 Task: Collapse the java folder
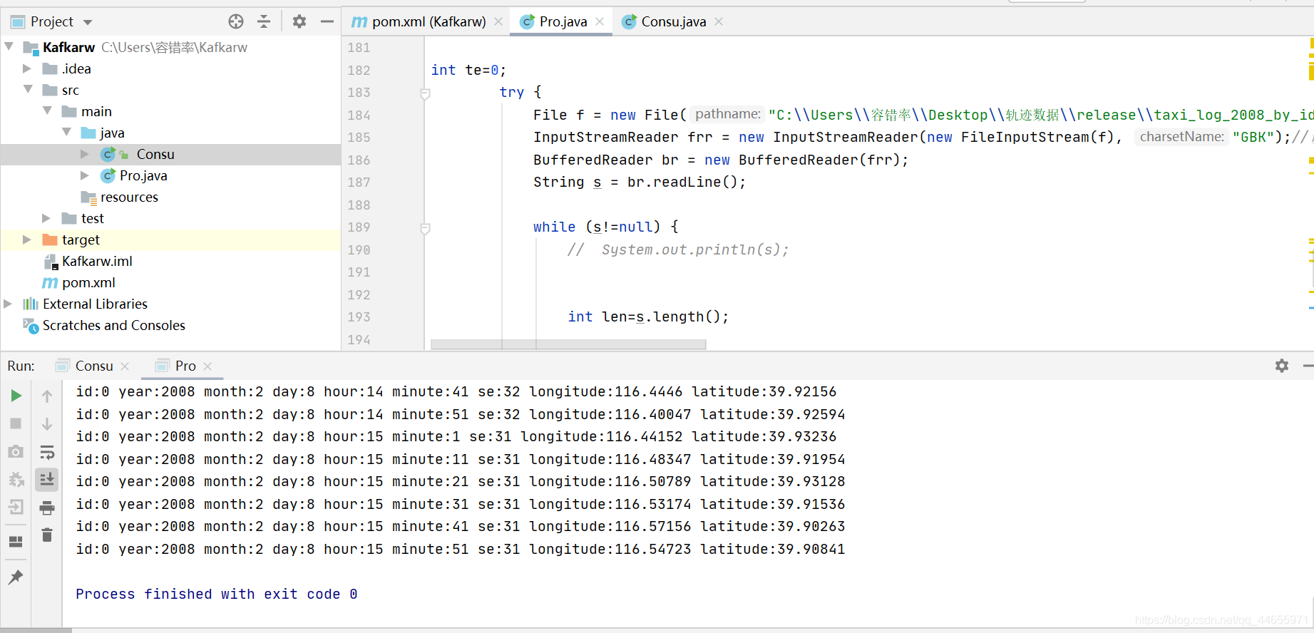click(66, 132)
